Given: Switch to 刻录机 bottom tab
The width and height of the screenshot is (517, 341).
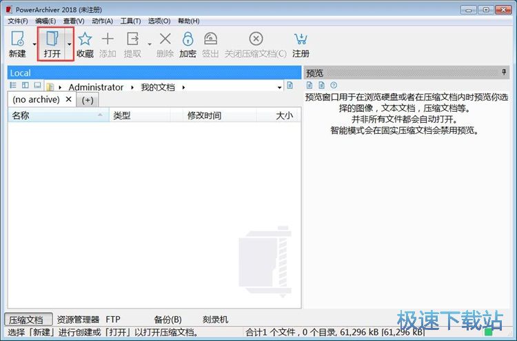Looking at the screenshot, I should pos(215,320).
